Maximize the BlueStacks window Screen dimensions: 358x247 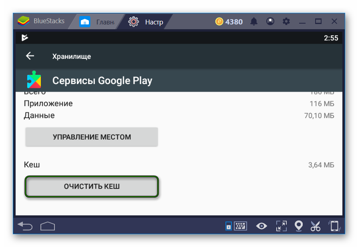click(318, 22)
